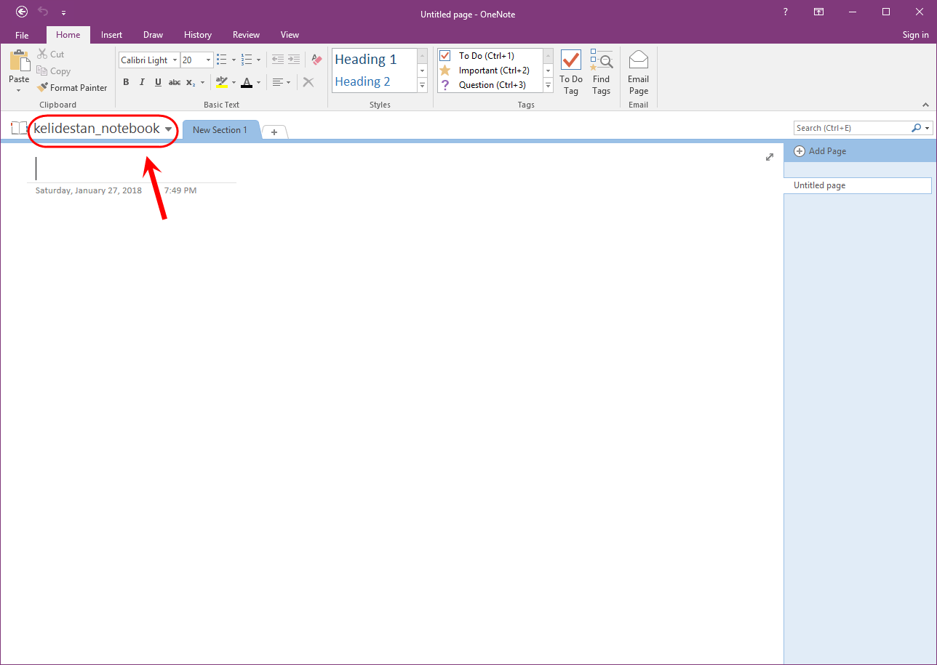Switch to the View ribbon tab

click(x=290, y=35)
